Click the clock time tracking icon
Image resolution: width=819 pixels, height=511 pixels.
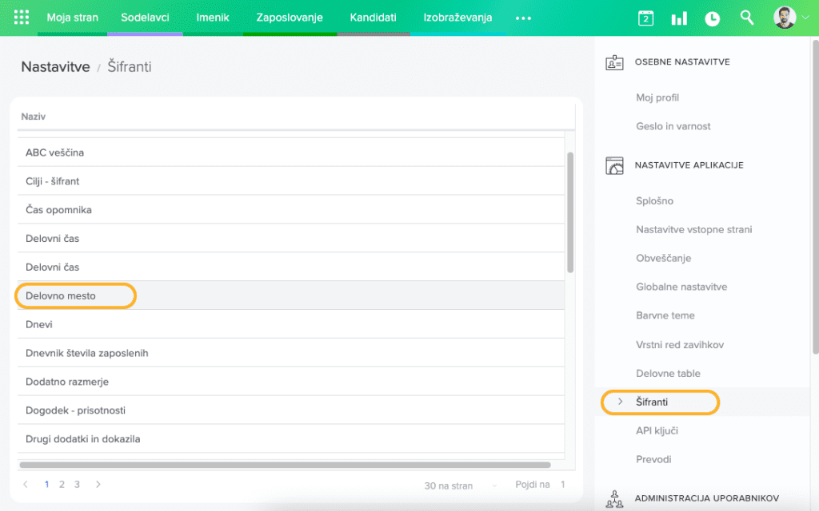point(712,18)
